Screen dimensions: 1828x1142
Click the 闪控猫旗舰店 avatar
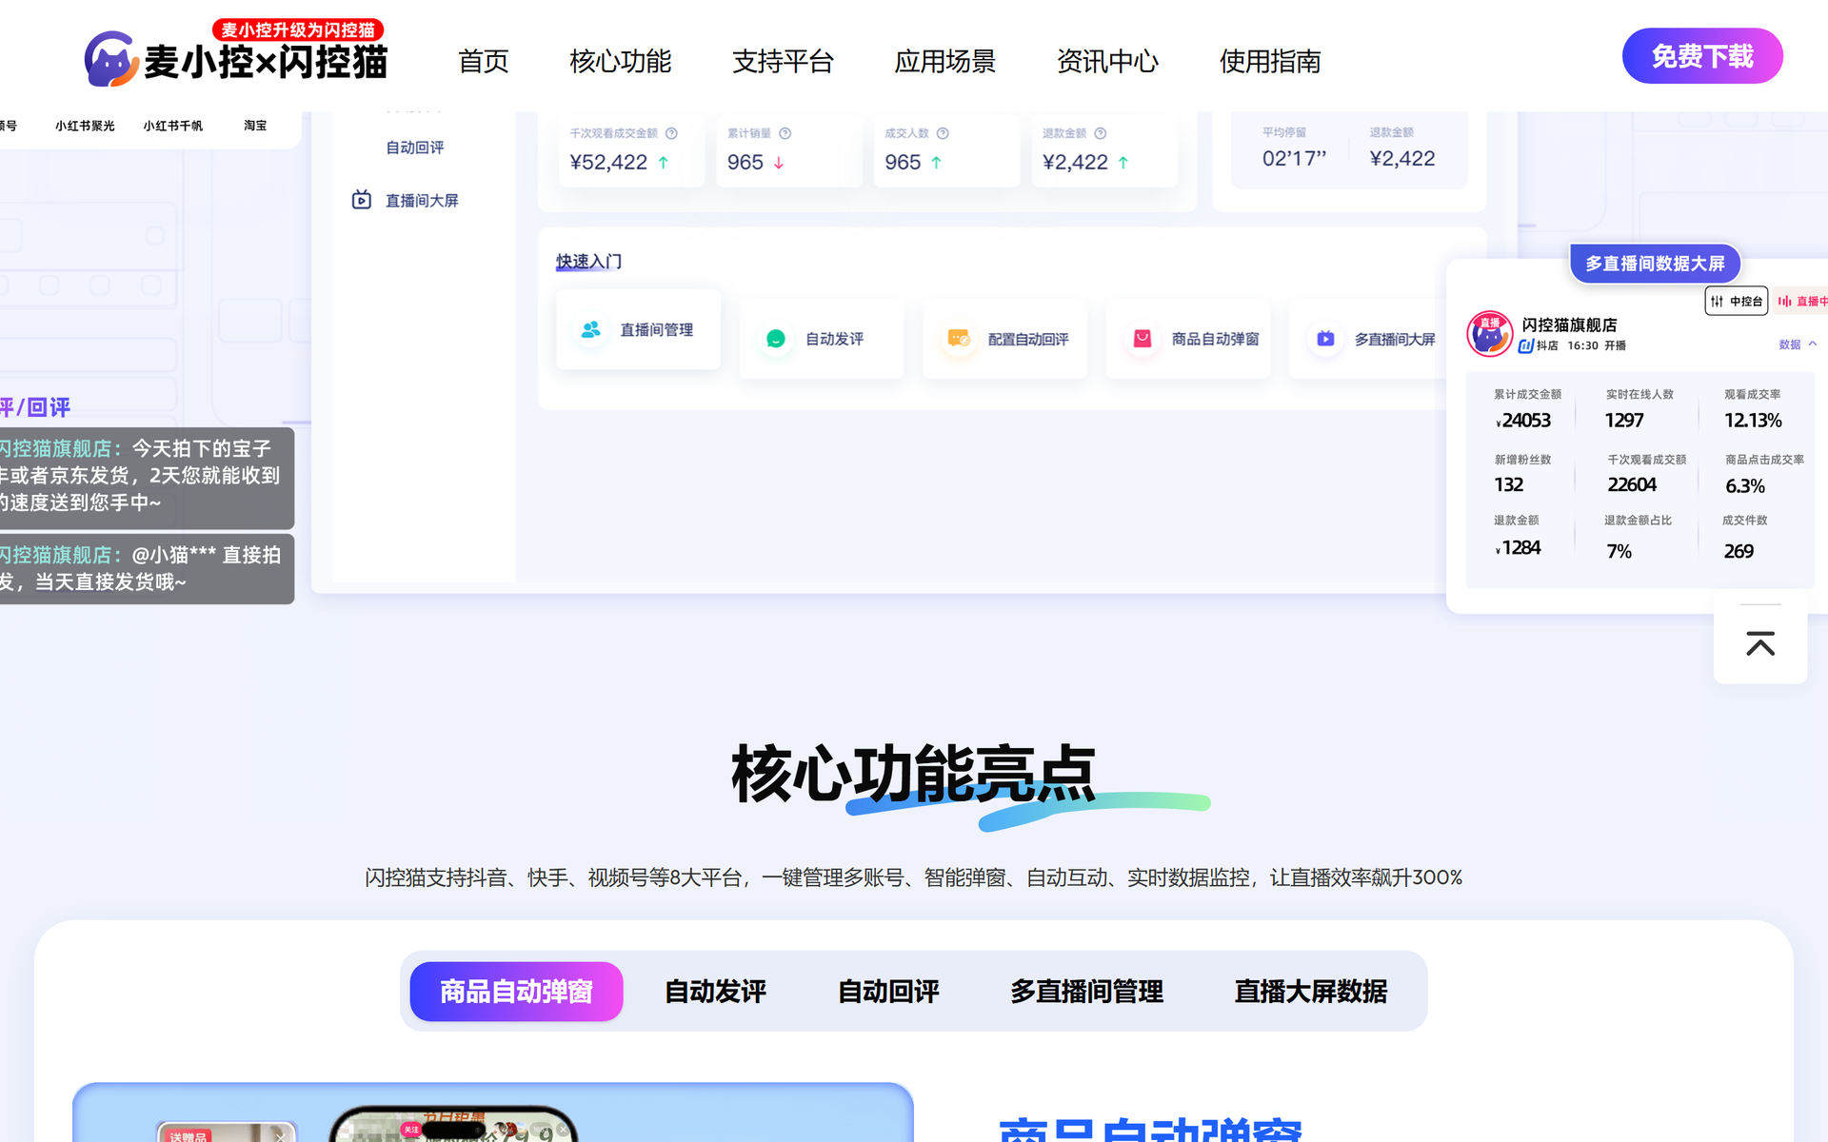pos(1489,334)
